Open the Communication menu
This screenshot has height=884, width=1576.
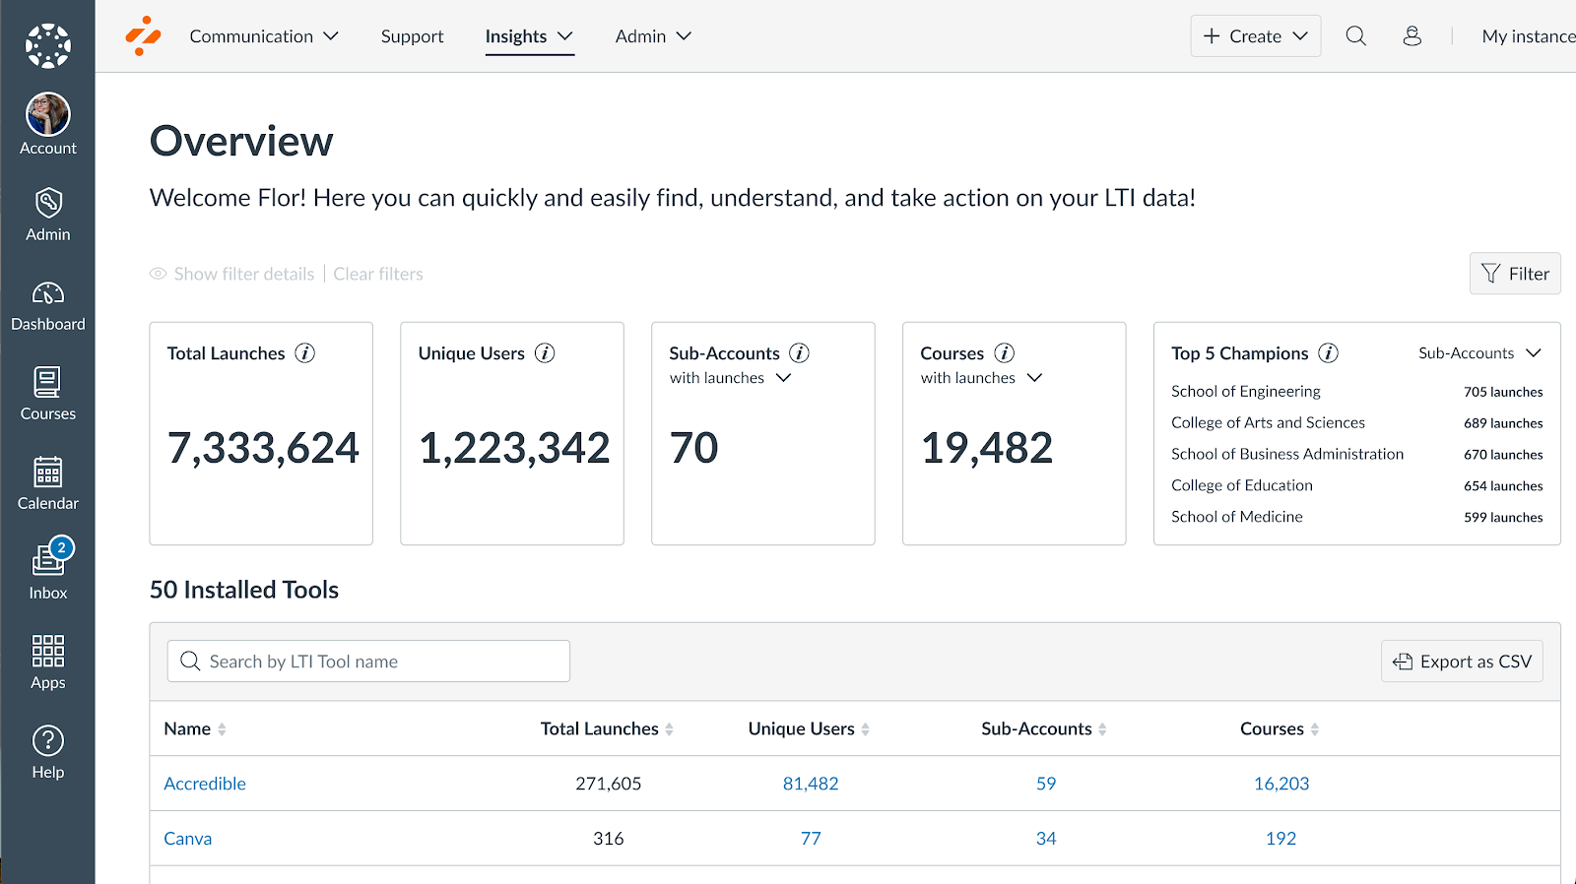coord(263,36)
